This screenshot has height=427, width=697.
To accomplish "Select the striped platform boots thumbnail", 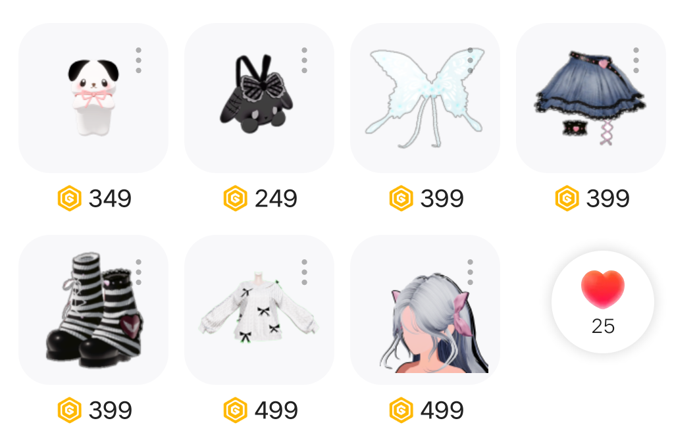I will point(93,310).
